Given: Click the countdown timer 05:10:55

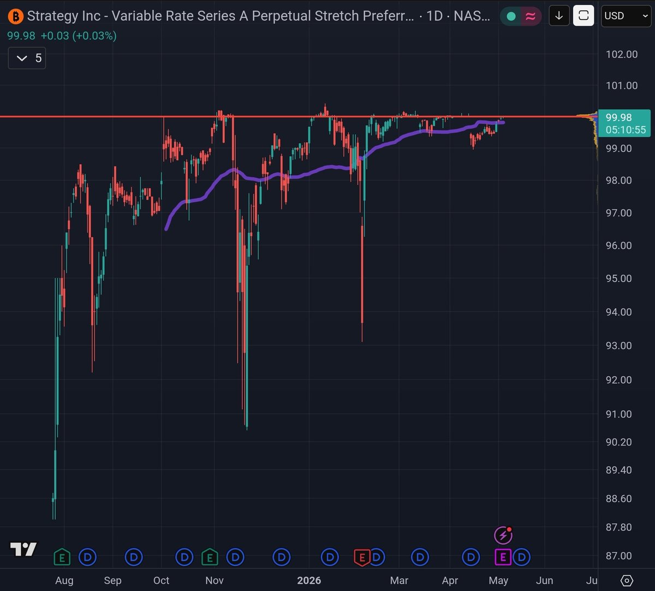Looking at the screenshot, I should coord(624,130).
